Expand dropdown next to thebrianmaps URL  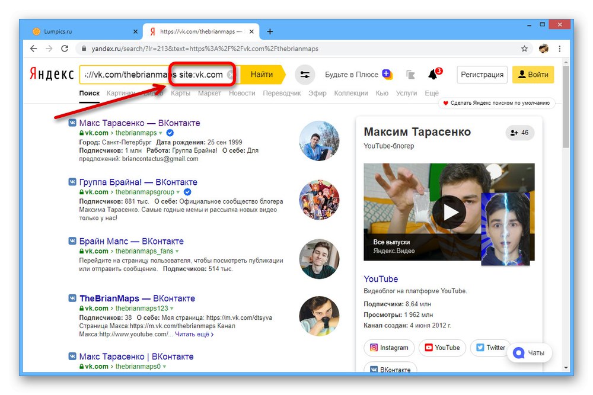coord(160,133)
